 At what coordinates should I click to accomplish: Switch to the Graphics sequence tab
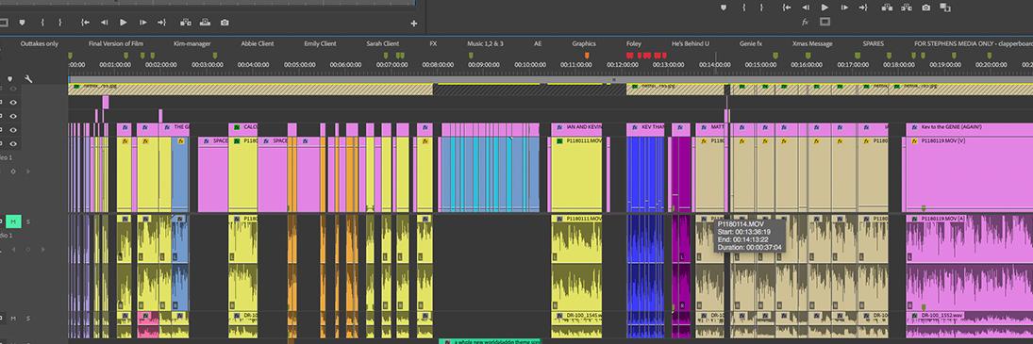(584, 43)
